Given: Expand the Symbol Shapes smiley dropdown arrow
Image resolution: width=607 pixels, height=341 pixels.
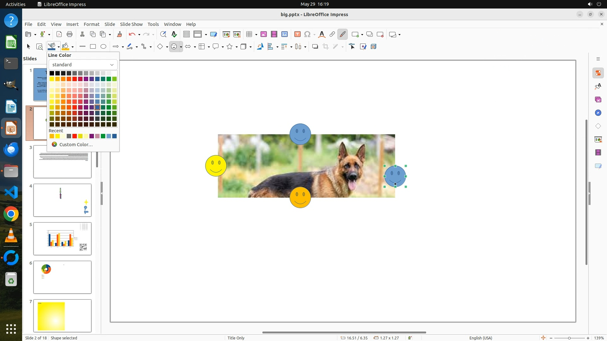Looking at the screenshot, I should point(181,47).
